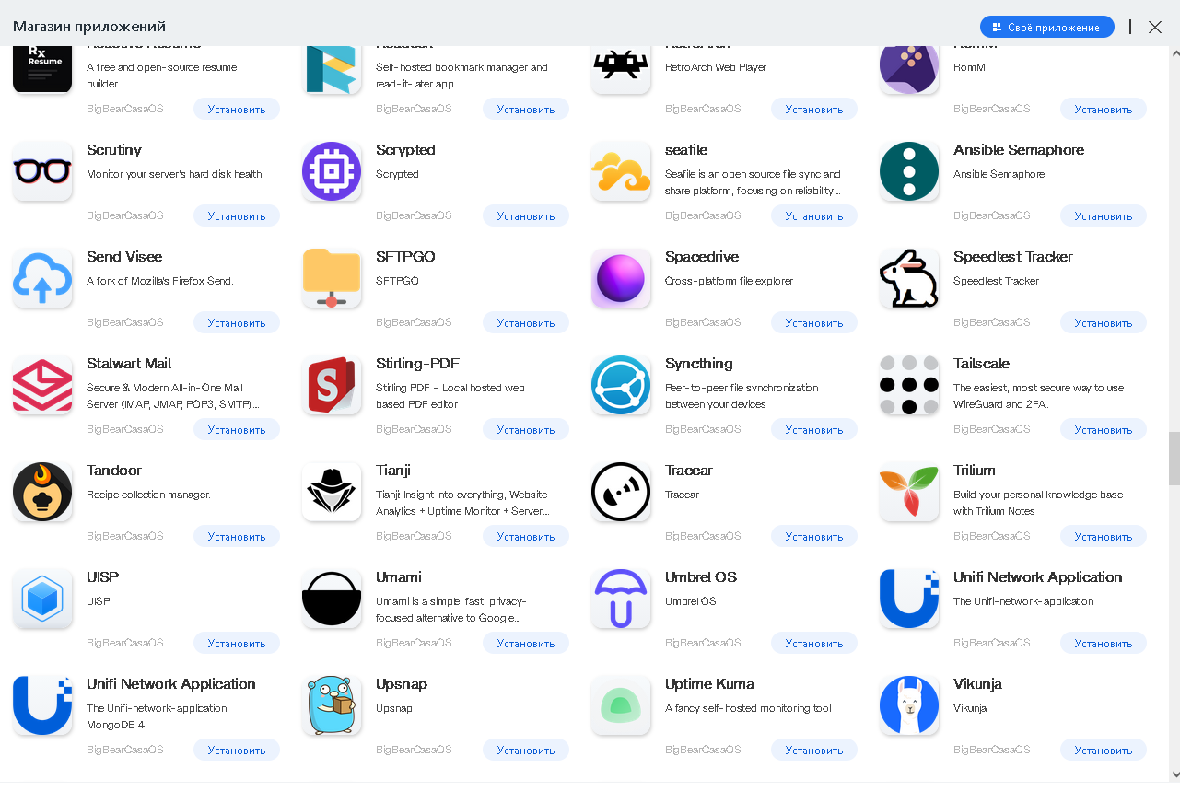
Task: Click the Stirling-PDF red icon
Action: coord(332,385)
